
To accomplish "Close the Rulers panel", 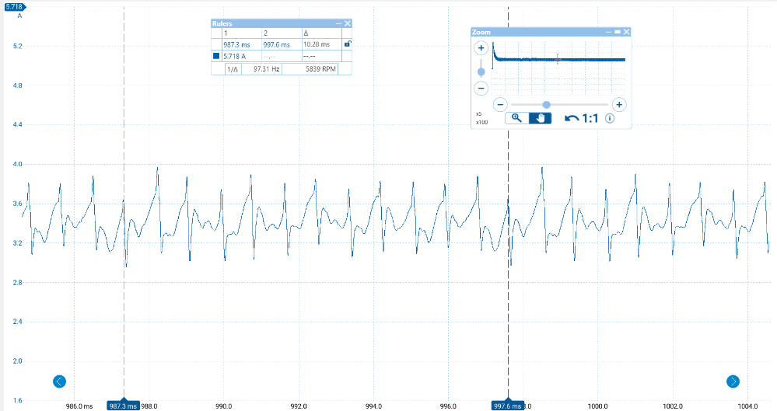I will [347, 24].
